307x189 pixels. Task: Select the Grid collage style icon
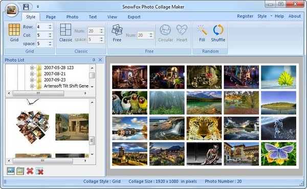[14, 30]
